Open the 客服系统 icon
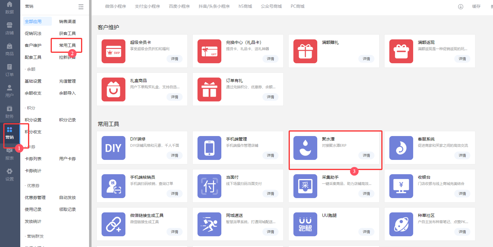 pos(401,148)
